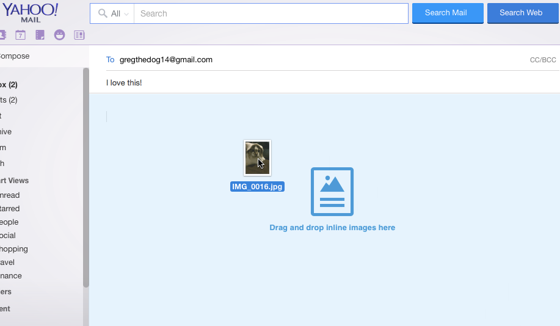Open the Messenger smiley icon
This screenshot has height=326, width=560.
click(x=59, y=35)
